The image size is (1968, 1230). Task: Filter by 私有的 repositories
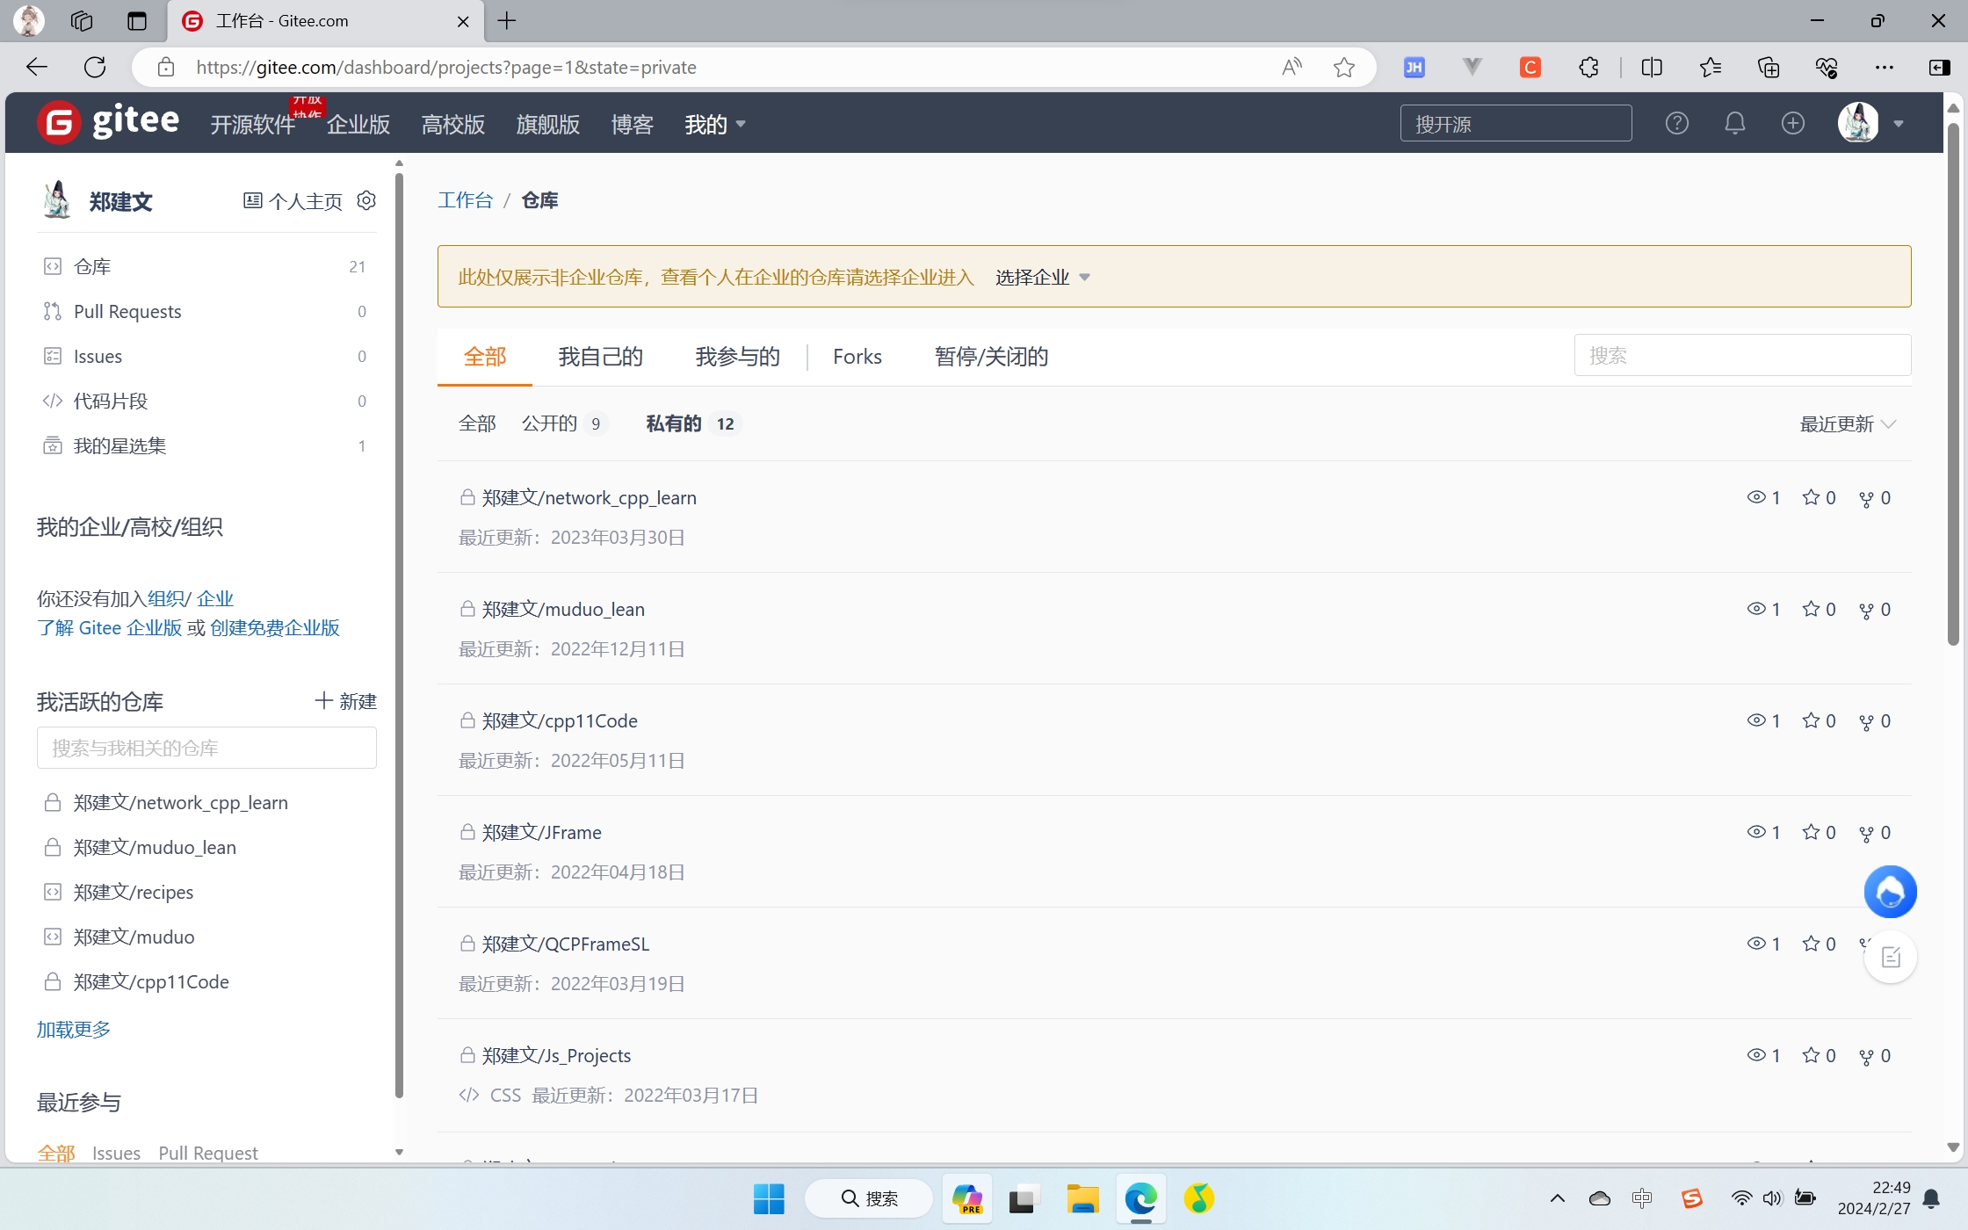tap(692, 423)
